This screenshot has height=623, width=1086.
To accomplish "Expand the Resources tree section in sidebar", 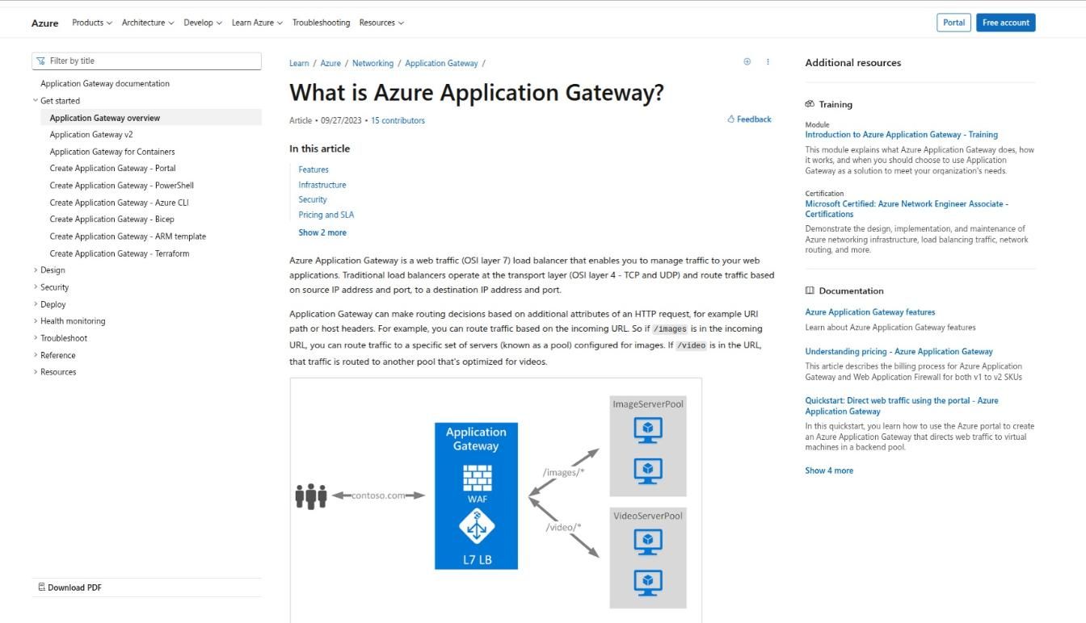I will click(x=54, y=372).
